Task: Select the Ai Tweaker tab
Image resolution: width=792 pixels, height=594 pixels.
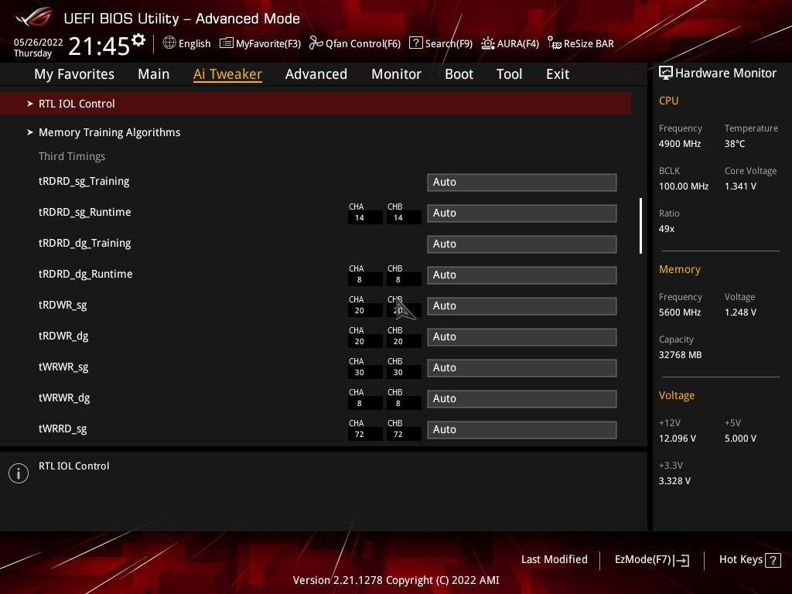Action: tap(227, 74)
